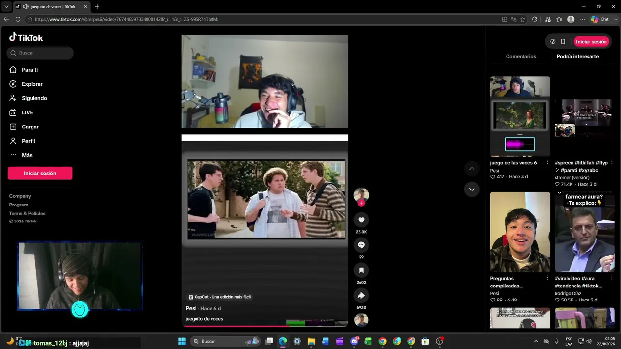Go to previous video with up arrow
The height and width of the screenshot is (349, 621).
[472, 169]
